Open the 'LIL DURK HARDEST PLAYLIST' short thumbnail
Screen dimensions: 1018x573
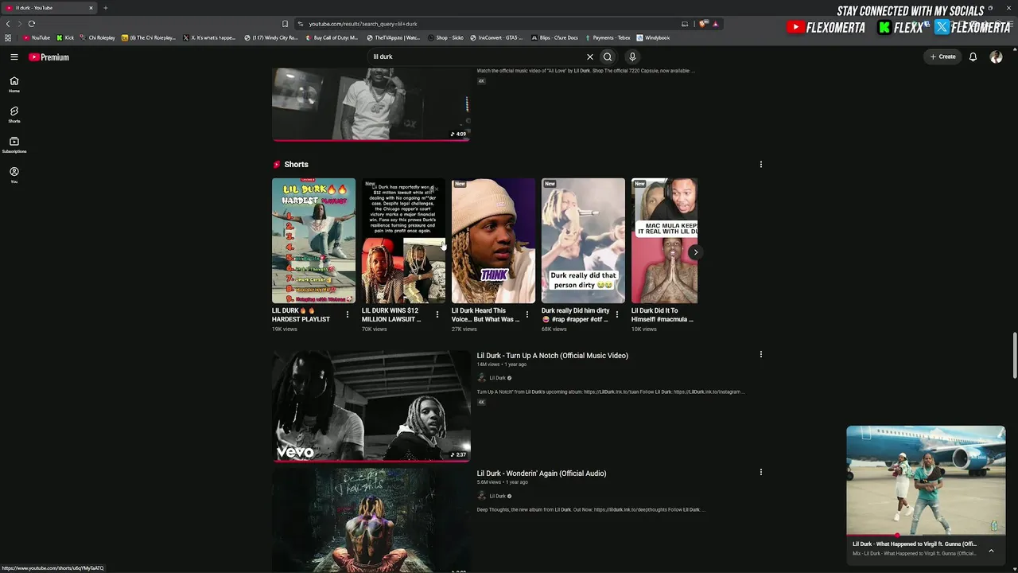[313, 240]
